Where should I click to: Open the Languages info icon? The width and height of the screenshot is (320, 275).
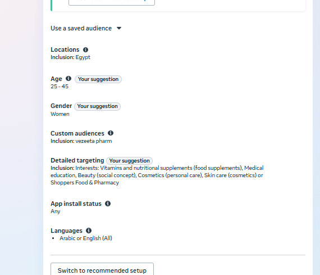(x=89, y=231)
